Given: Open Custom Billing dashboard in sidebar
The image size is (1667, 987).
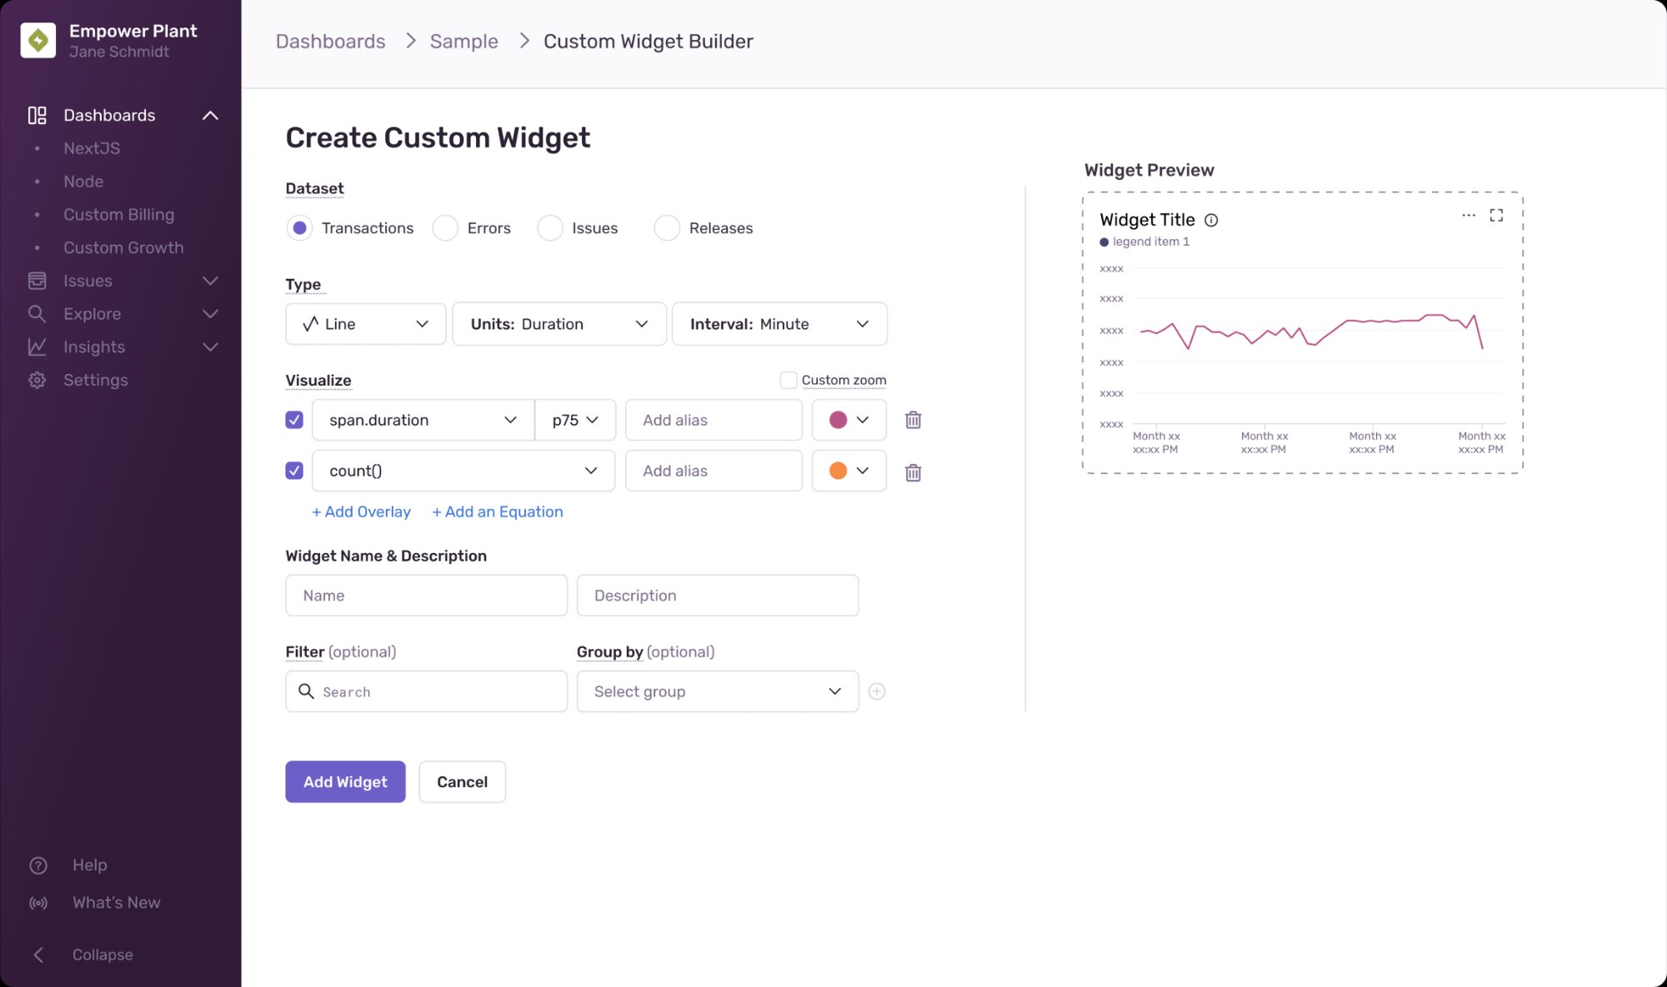Looking at the screenshot, I should click(118, 215).
